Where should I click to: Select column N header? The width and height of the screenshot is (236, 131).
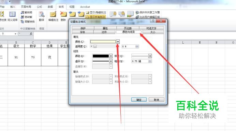click(217, 42)
